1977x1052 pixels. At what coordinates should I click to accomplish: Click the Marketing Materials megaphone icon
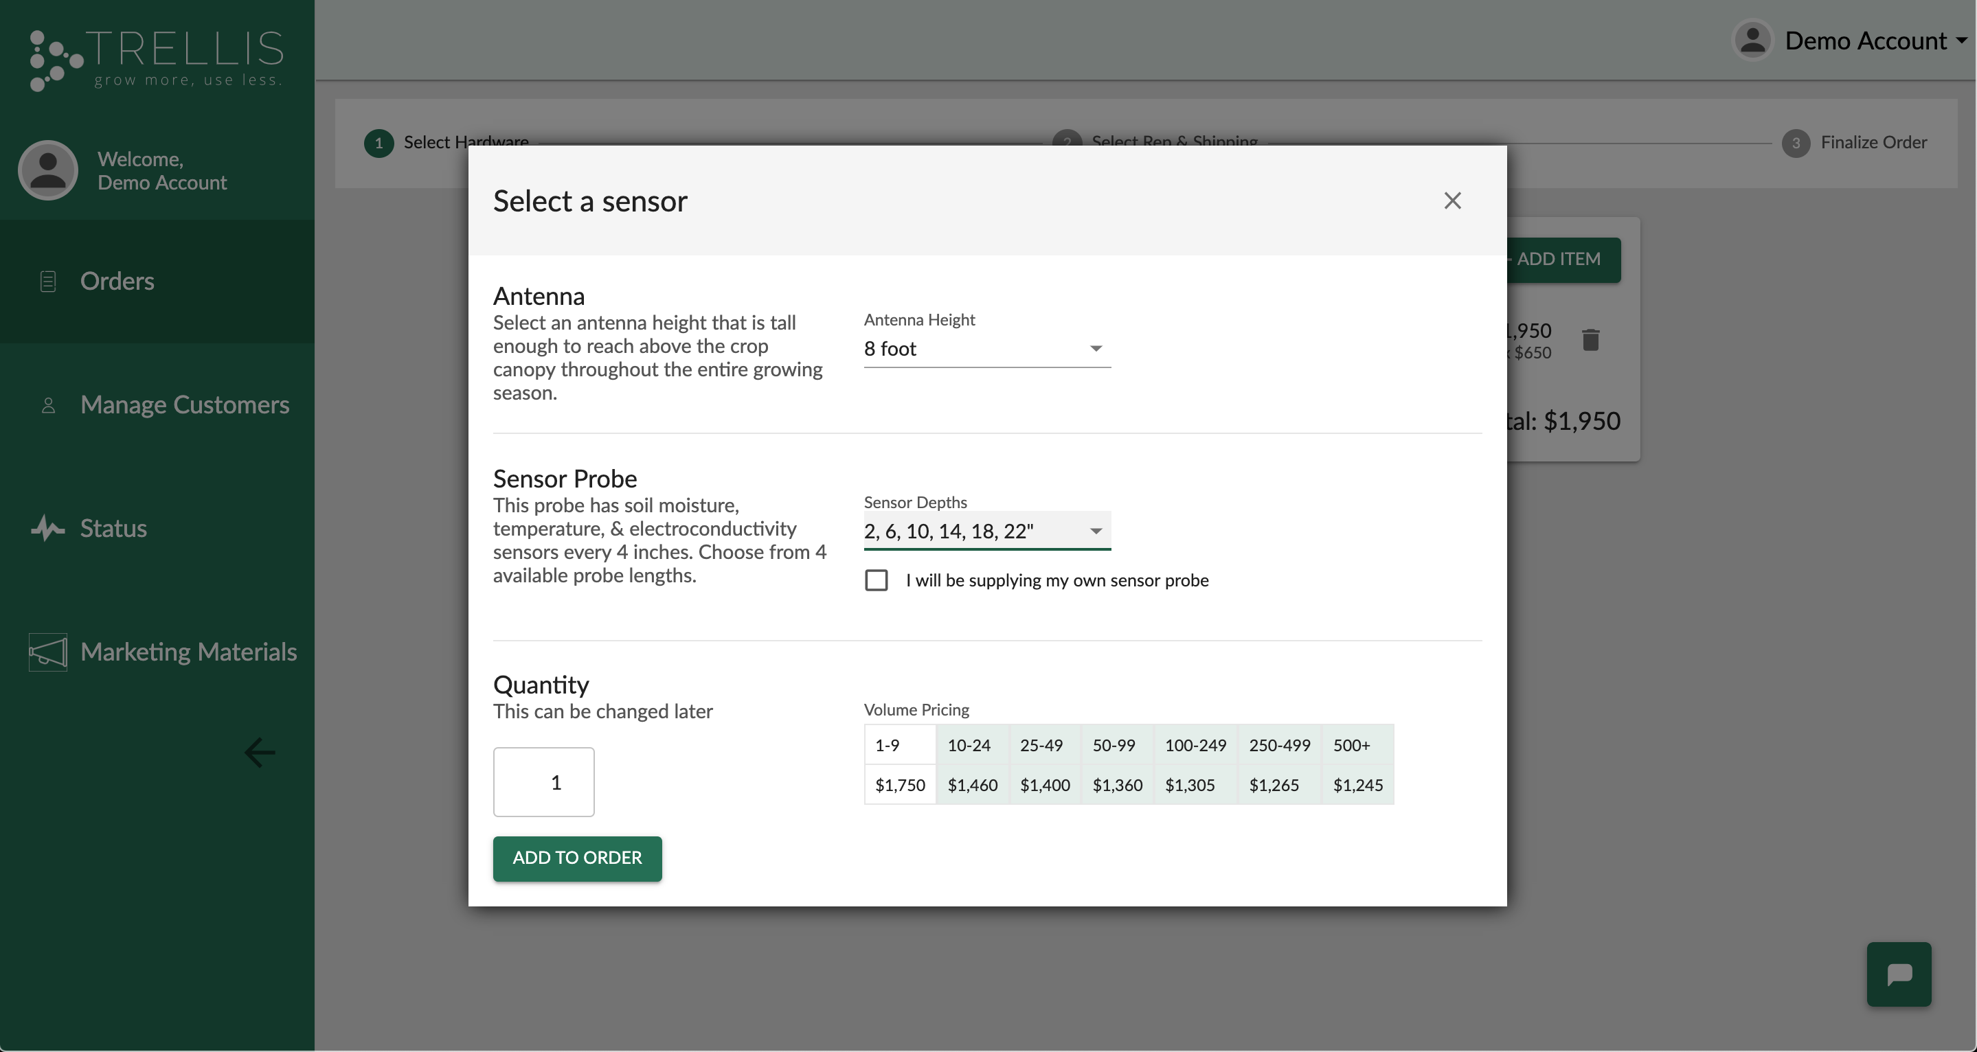point(47,652)
